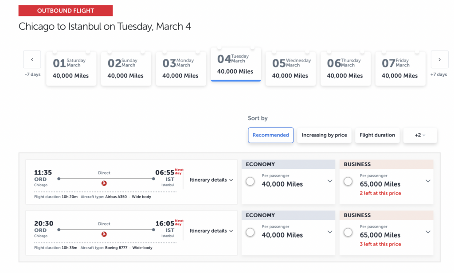Expand Itinerary details for 20:30 flight
The height and width of the screenshot is (273, 454).
pos(211,231)
